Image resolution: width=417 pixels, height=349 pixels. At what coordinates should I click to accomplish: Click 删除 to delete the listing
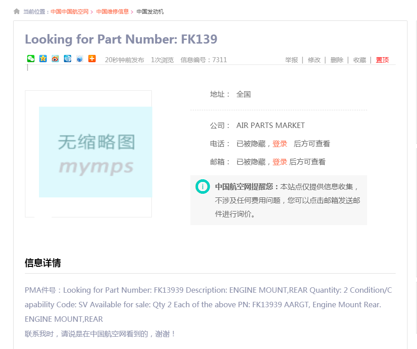coord(337,60)
